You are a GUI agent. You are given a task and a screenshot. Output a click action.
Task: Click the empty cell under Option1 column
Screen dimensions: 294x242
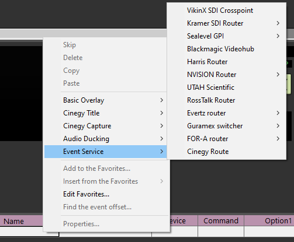[x=269, y=232]
